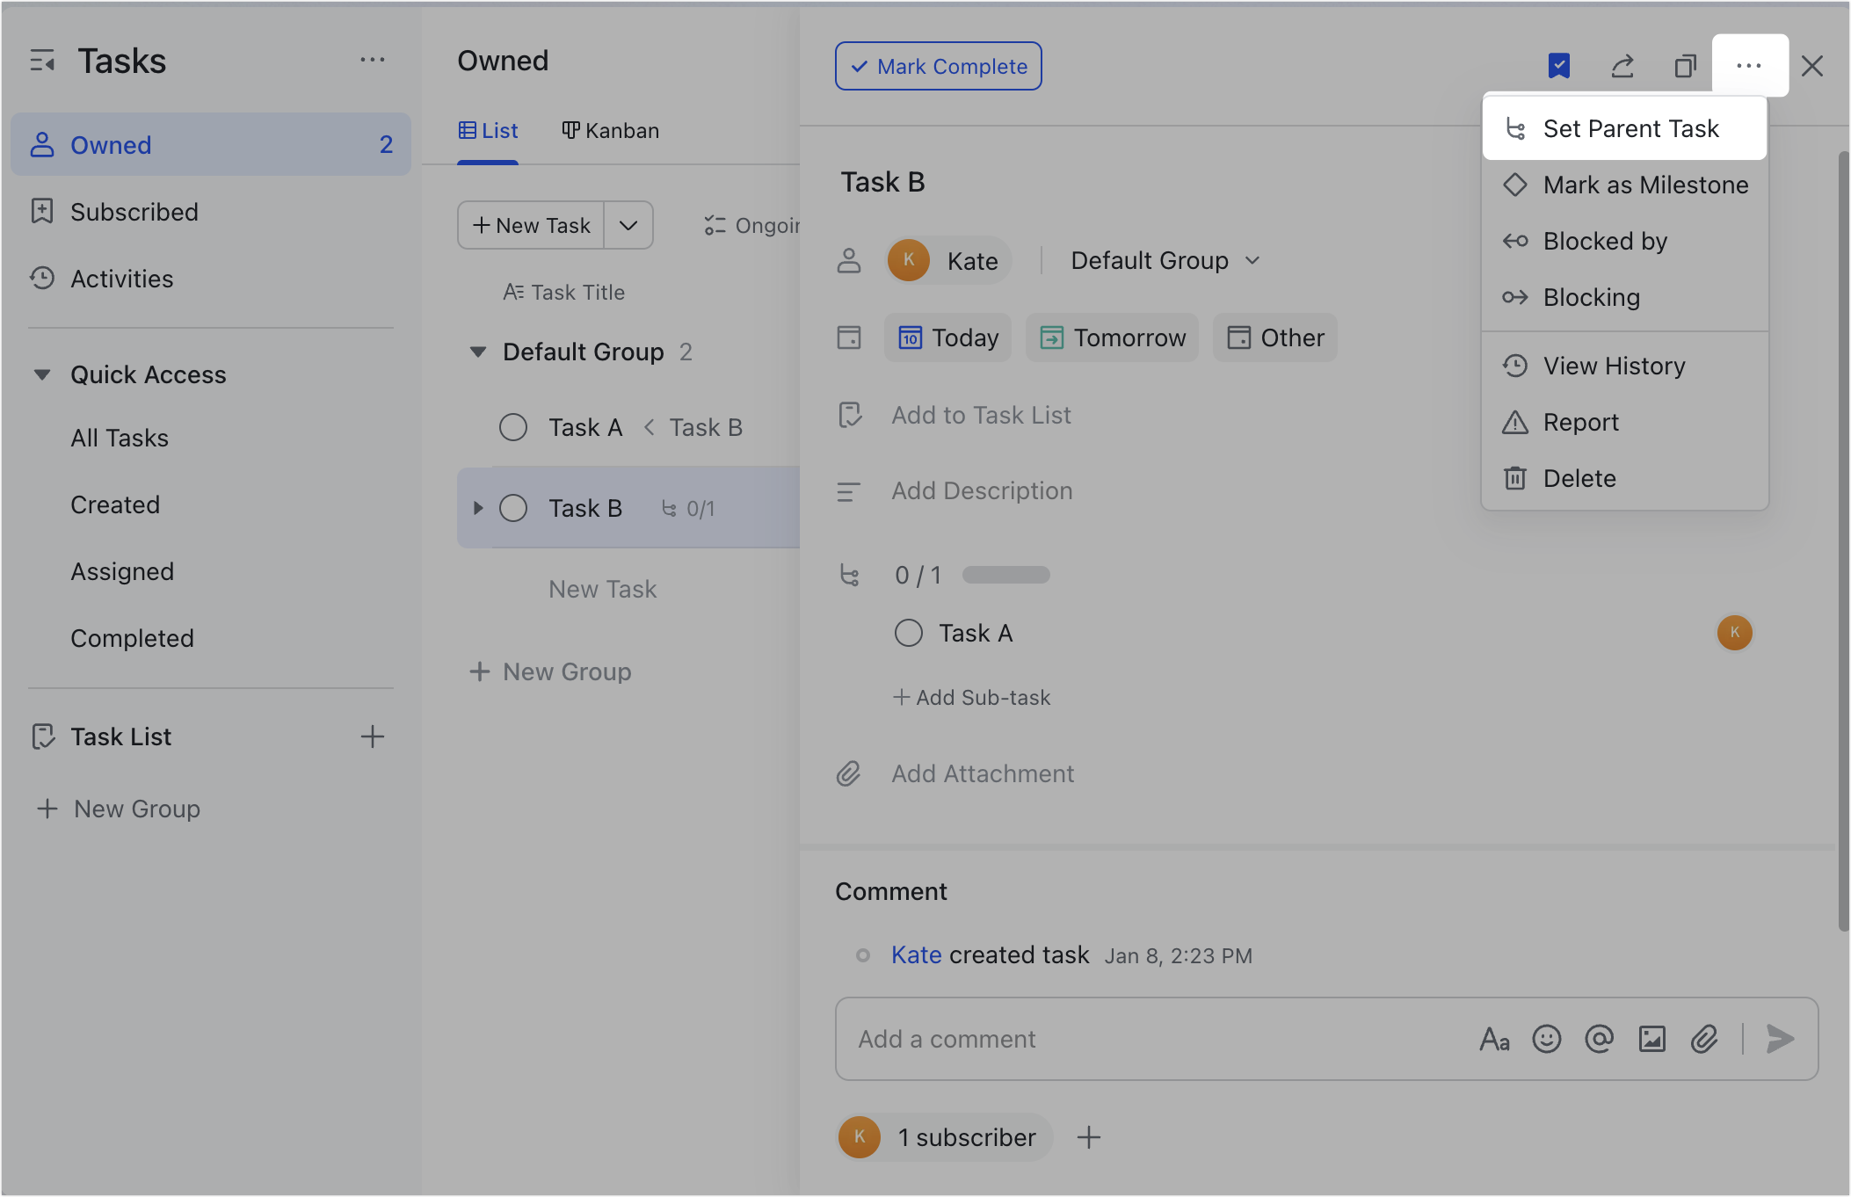Open the New Task dropdown arrow
The height and width of the screenshot is (1197, 1851).
pyautogui.click(x=628, y=225)
